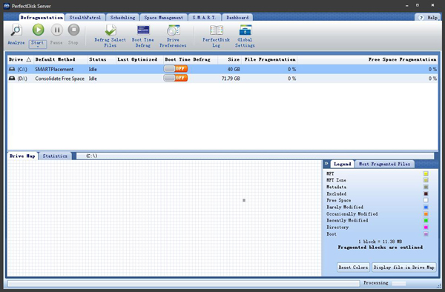445x292 pixels.
Task: Open Drive Preferences
Action: pos(173,36)
